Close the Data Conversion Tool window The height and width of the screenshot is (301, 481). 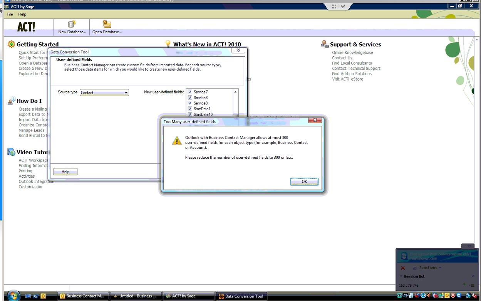pos(238,50)
